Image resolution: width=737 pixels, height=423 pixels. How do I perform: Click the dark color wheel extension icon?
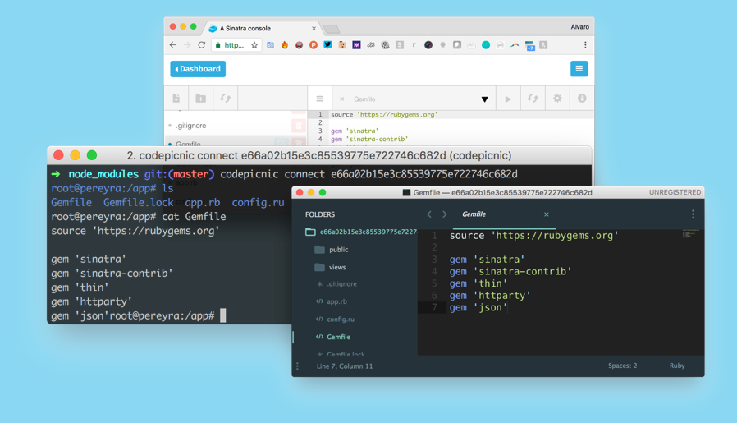click(428, 45)
